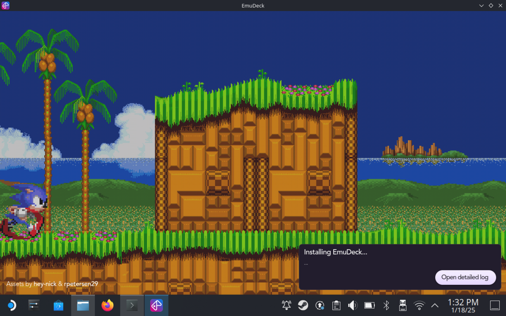Click the rpetersen29 credit link
Screen dimensions: 506x316
point(81,284)
